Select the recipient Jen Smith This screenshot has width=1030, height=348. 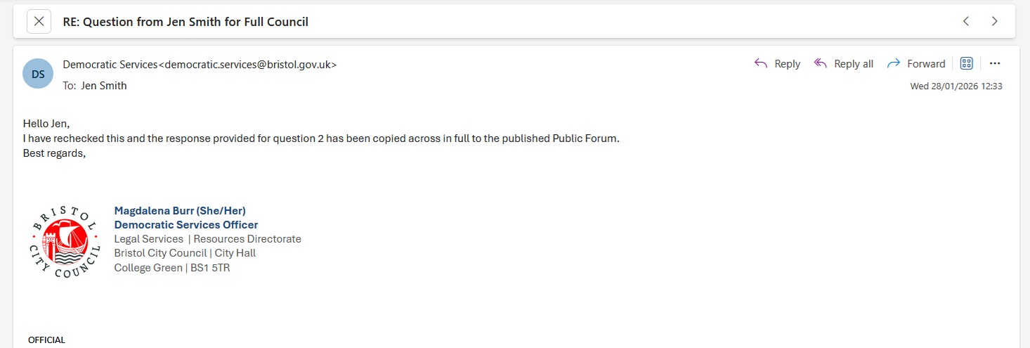(x=104, y=86)
